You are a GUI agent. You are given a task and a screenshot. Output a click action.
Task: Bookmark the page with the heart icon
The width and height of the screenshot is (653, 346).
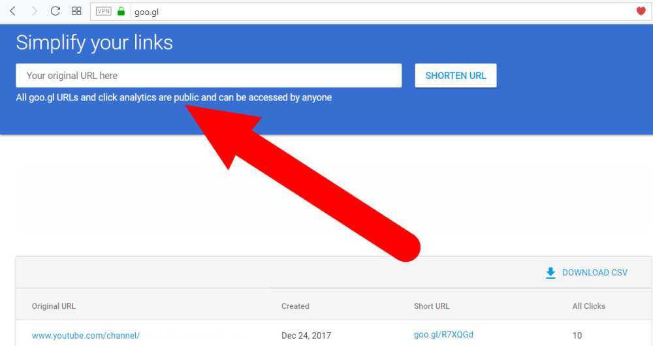point(641,11)
